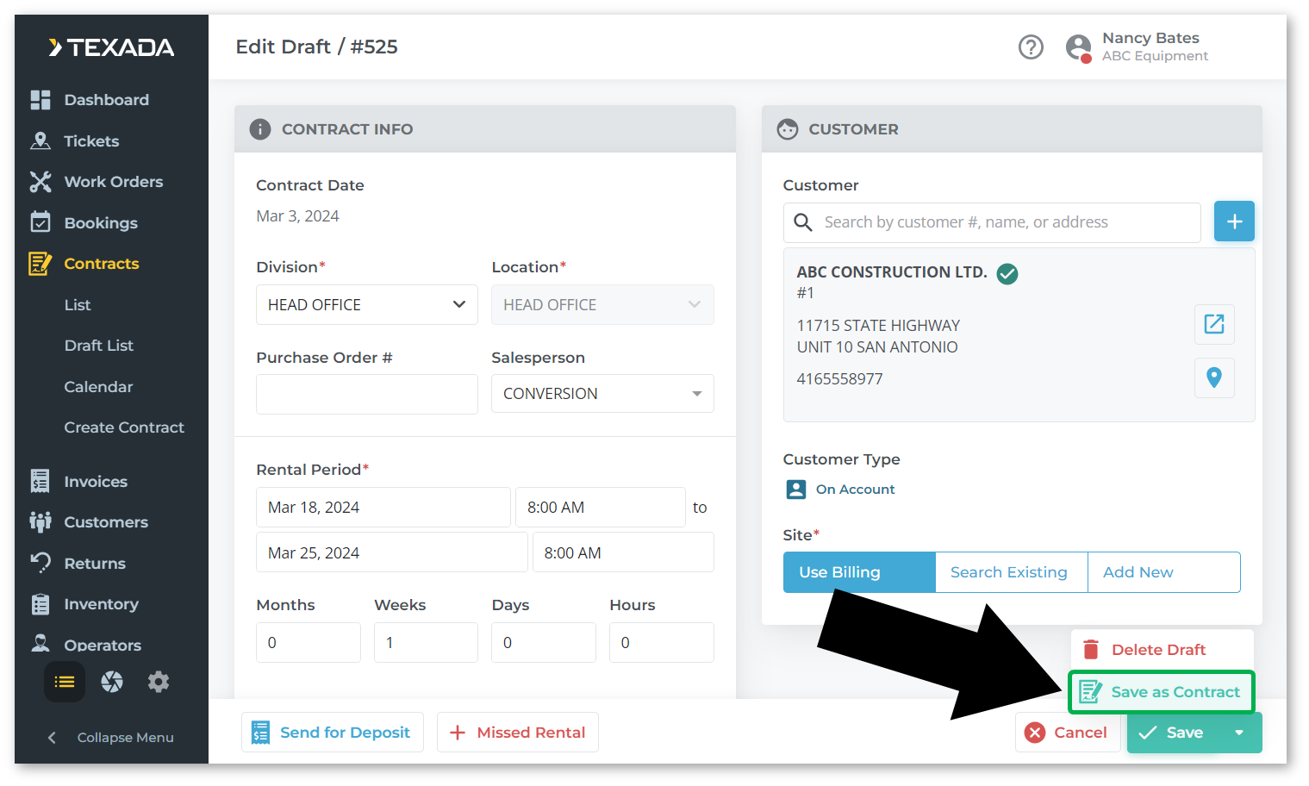The width and height of the screenshot is (1309, 786).
Task: Click the On Account link
Action: [x=856, y=490]
